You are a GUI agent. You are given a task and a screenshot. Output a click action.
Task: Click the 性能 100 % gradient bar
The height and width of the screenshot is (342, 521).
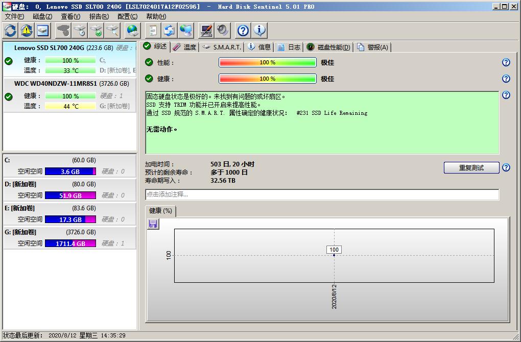tap(268, 62)
